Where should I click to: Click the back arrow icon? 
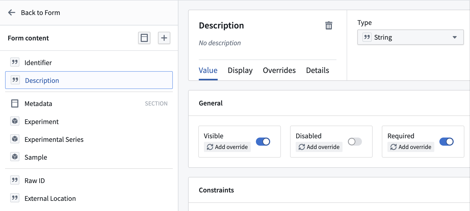(x=12, y=12)
